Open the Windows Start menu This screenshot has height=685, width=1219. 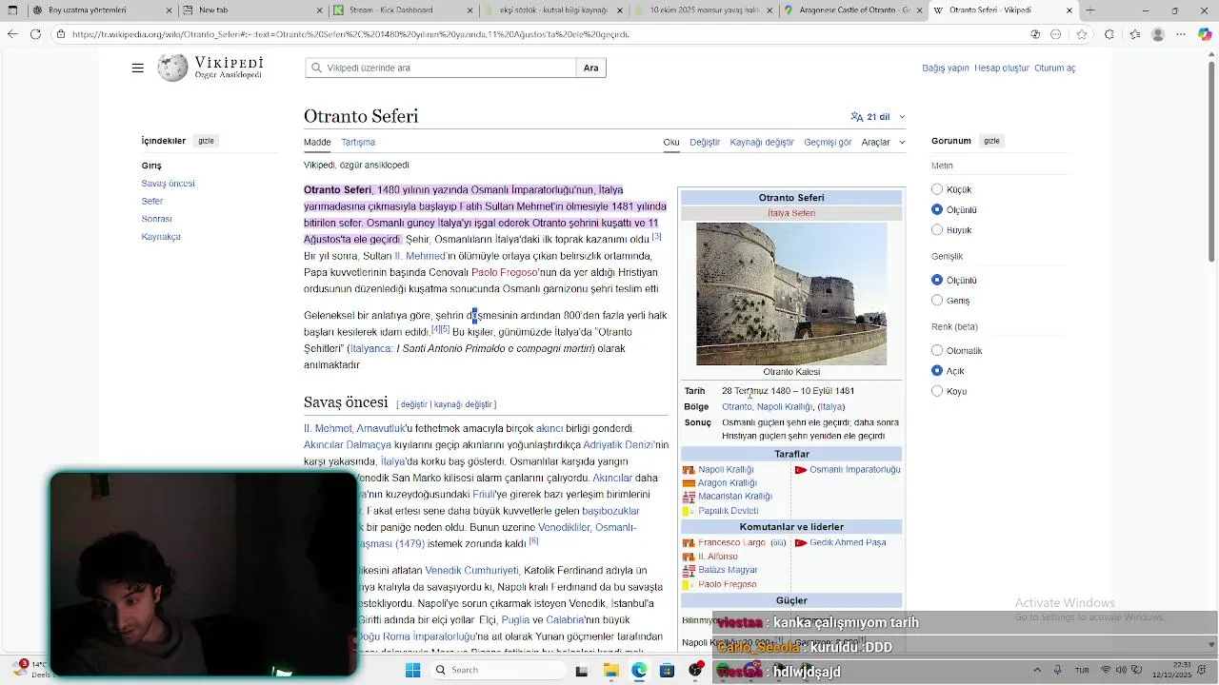[412, 670]
